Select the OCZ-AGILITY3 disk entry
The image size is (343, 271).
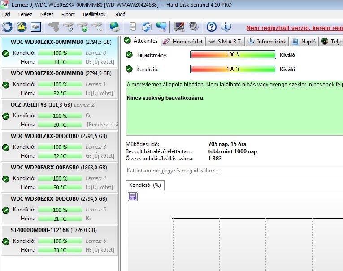click(60, 115)
